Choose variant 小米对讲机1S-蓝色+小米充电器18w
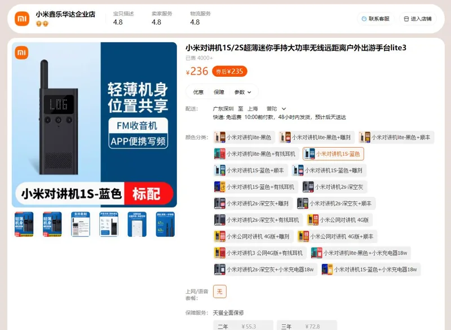 pyautogui.click(x=371, y=269)
